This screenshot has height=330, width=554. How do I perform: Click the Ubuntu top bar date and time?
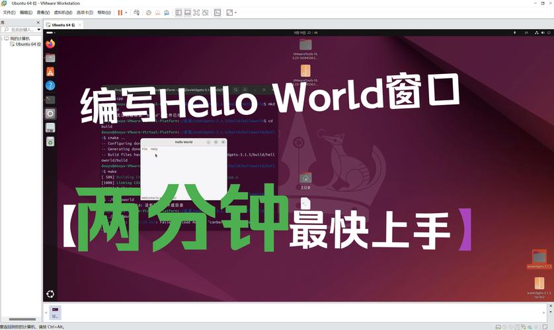[x=305, y=32]
